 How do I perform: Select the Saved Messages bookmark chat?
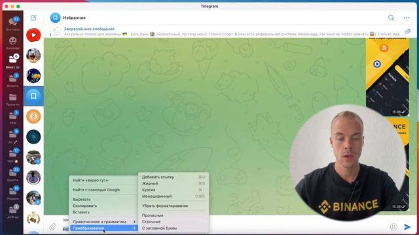[33, 96]
